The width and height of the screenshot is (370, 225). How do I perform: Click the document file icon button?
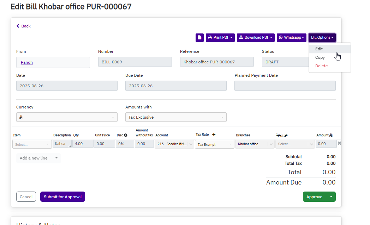(199, 37)
